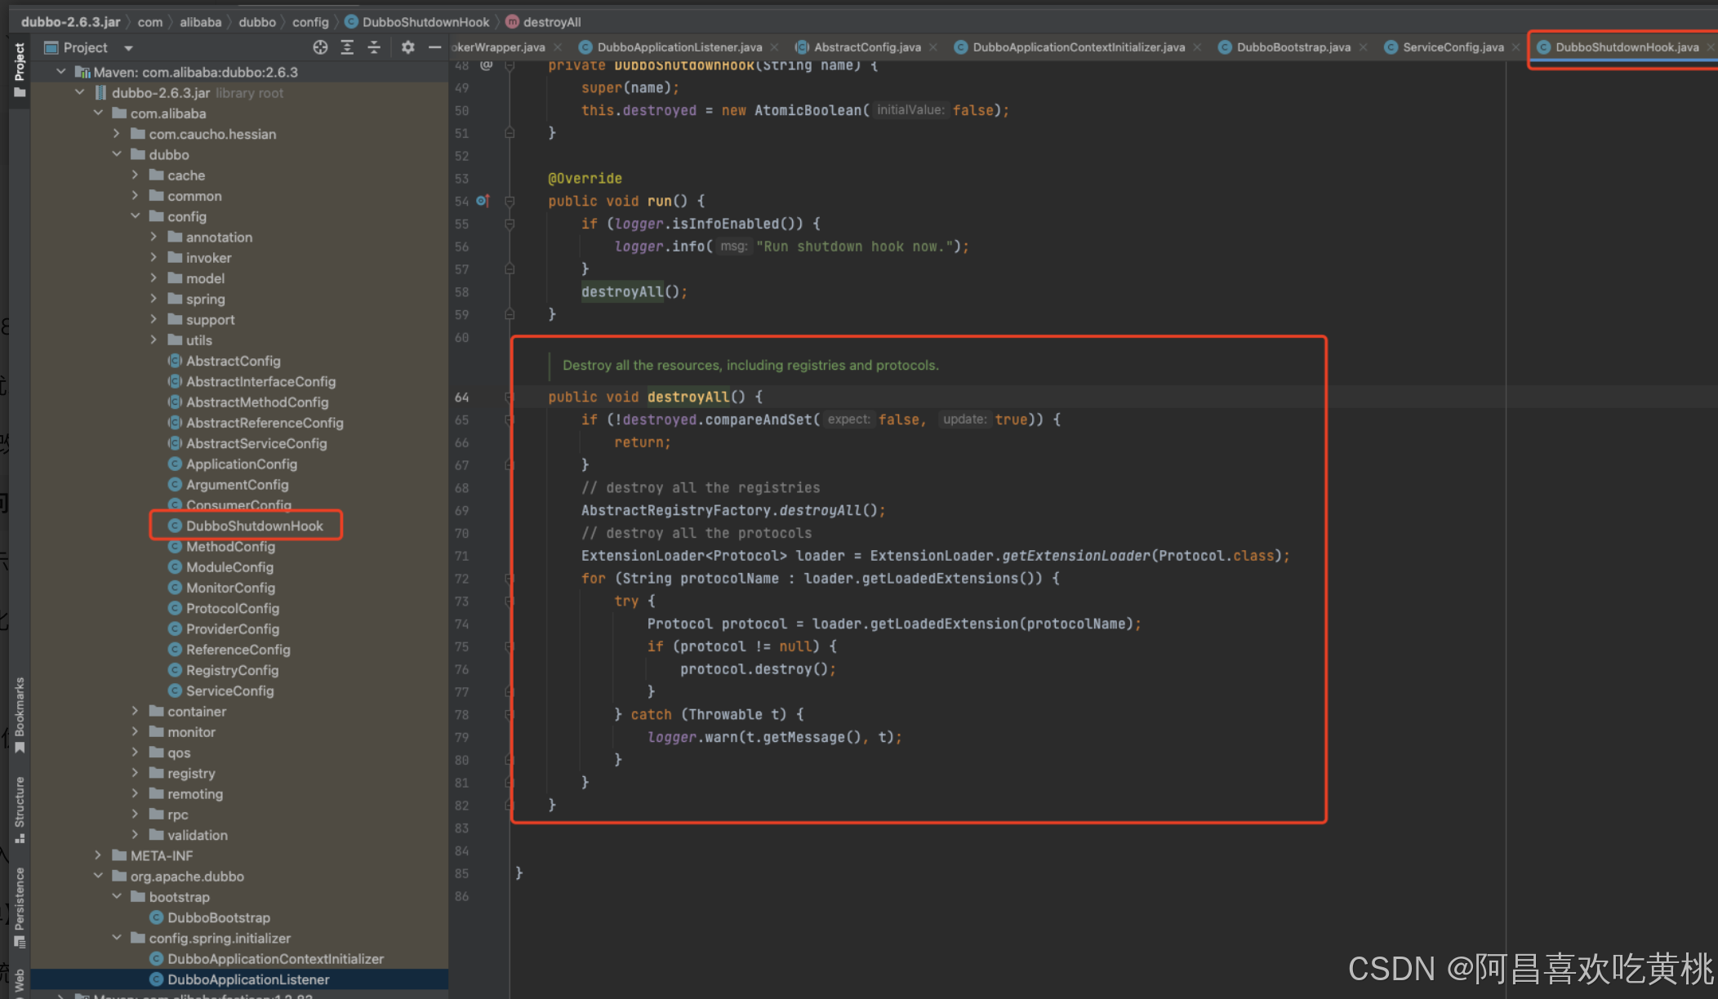Click the alibaba breadcrumb segment

(x=200, y=22)
